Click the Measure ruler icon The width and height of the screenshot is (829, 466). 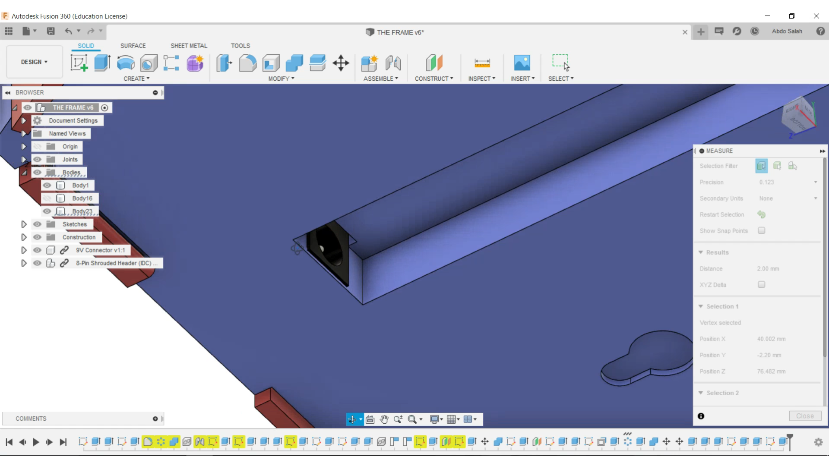(482, 63)
